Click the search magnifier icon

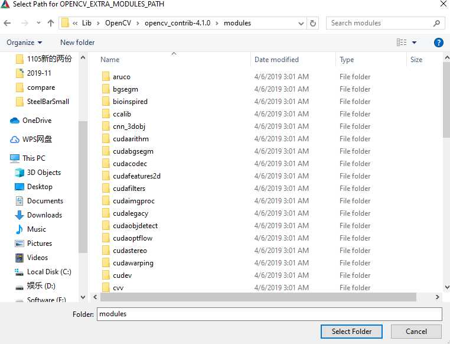click(436, 23)
